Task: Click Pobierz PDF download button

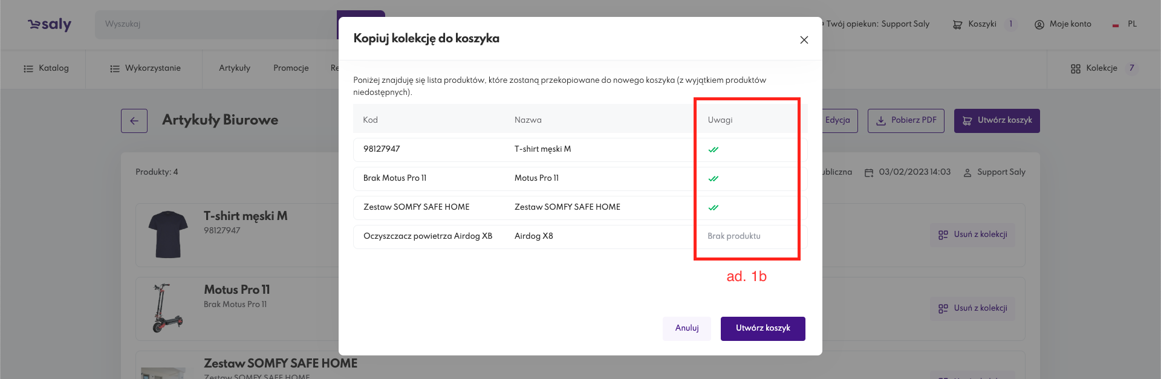Action: click(906, 120)
